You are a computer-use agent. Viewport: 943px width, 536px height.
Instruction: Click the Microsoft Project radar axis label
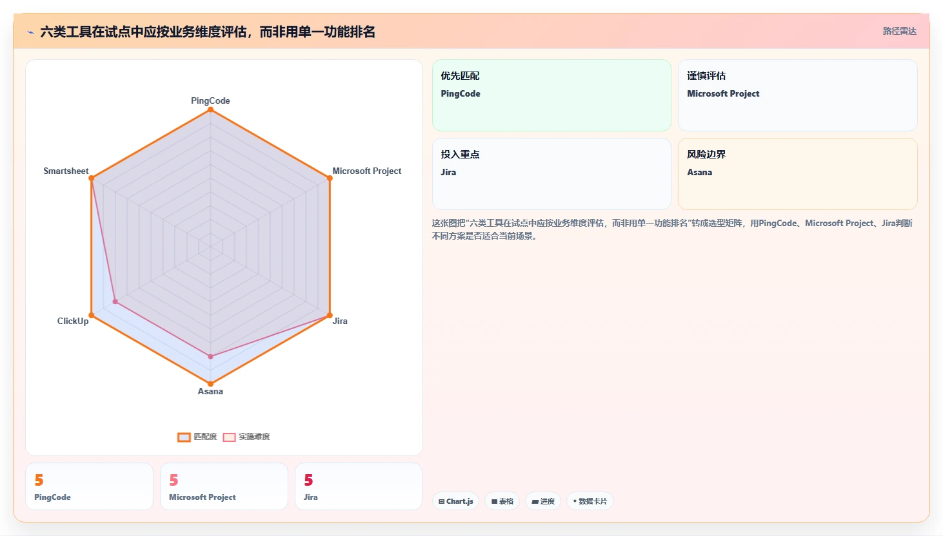coord(367,171)
